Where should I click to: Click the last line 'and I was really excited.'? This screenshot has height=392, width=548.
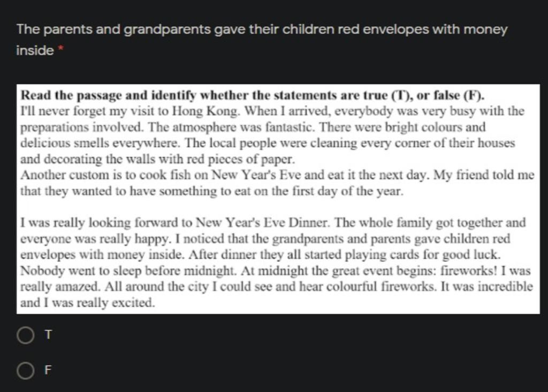[x=87, y=303]
